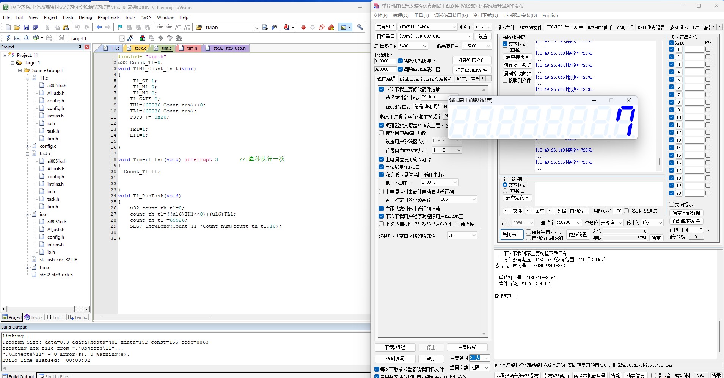This screenshot has height=378, width=724.
Task: Close the Project panel
Action: point(87,47)
